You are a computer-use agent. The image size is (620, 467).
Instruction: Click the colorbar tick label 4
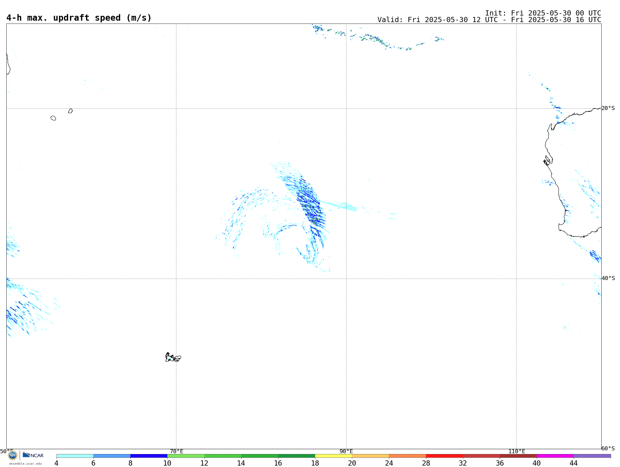click(x=57, y=463)
